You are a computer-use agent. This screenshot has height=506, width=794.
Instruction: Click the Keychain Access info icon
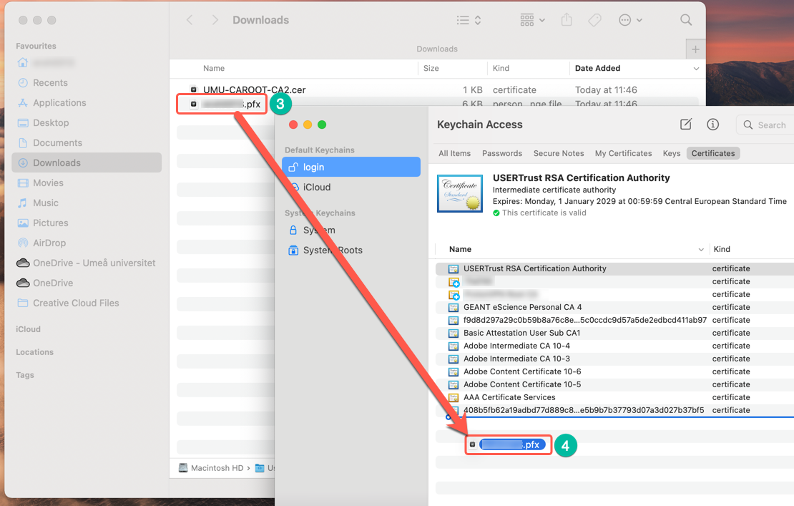[713, 125]
